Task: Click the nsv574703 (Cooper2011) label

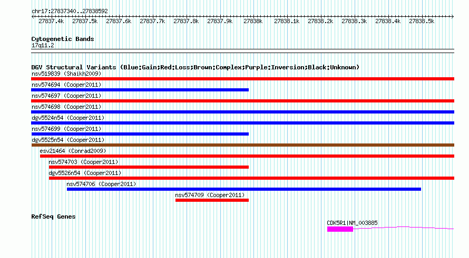Action: click(83, 162)
